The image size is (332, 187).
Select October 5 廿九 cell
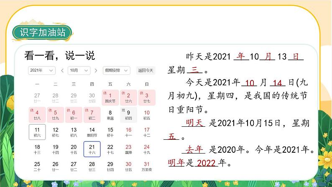56,115
